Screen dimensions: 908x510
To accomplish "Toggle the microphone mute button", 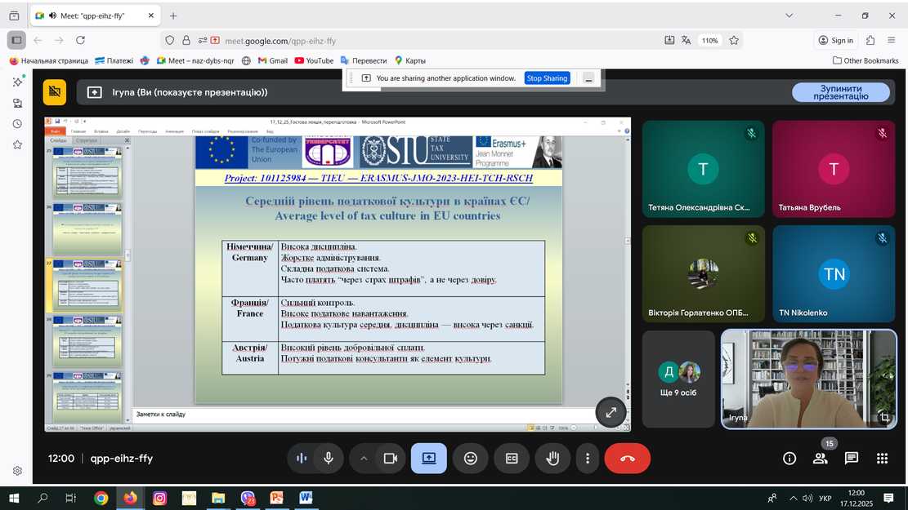I will point(329,459).
